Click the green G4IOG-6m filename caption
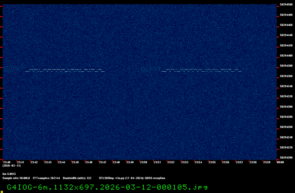 click(107, 187)
